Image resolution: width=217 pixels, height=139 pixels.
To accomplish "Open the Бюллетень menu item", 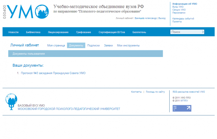I will pyautogui.click(x=139, y=32).
